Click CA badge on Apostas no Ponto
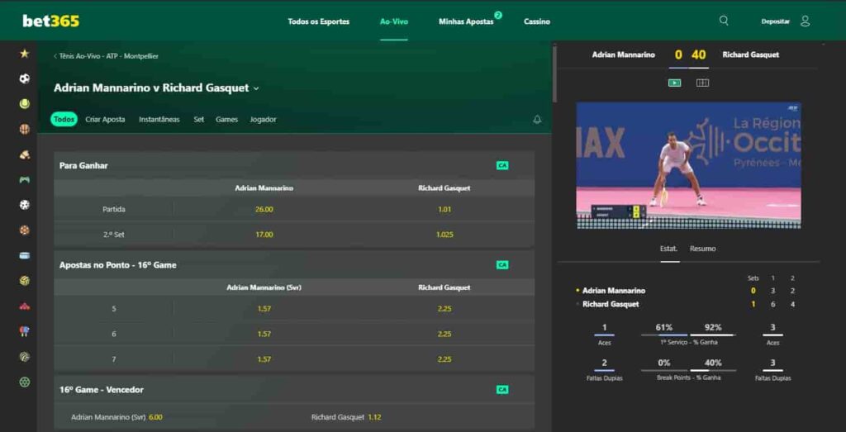Screen dimensions: 846x432 (x=502, y=265)
